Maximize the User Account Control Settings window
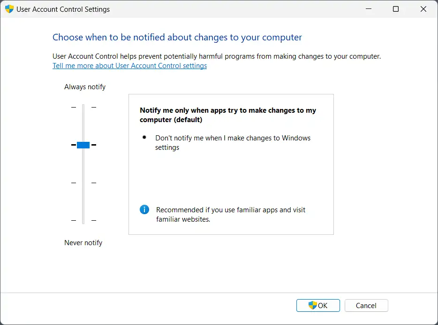The image size is (438, 325). (x=395, y=9)
